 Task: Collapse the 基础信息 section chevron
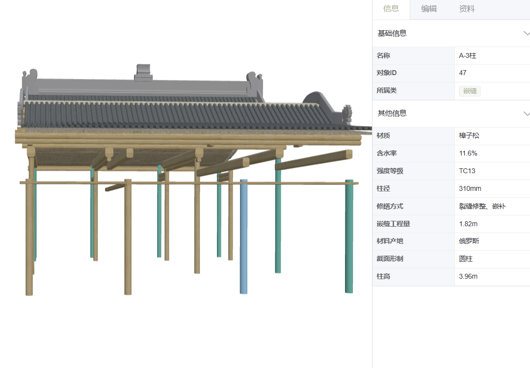(x=526, y=33)
